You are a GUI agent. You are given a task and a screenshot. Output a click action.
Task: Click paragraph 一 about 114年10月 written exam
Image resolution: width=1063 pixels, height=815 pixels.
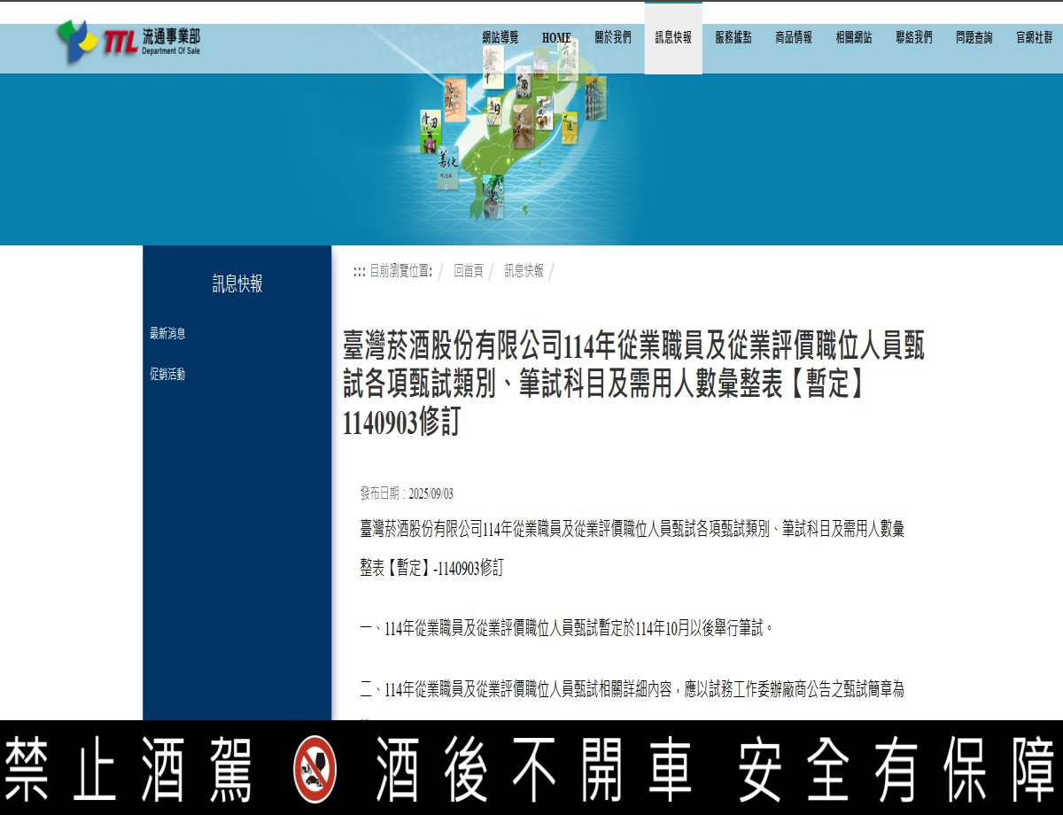568,629
